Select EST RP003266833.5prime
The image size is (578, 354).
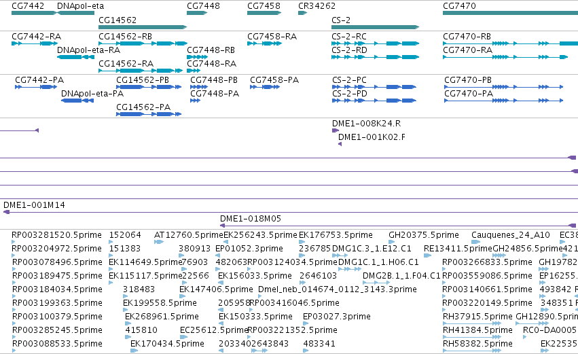(x=487, y=262)
